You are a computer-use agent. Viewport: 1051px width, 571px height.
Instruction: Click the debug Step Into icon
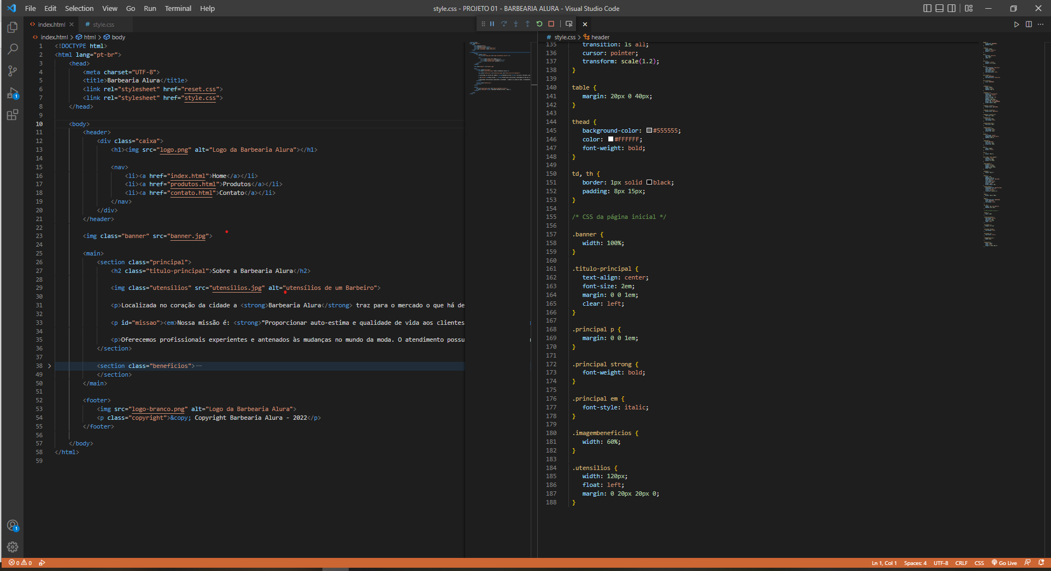click(x=515, y=24)
